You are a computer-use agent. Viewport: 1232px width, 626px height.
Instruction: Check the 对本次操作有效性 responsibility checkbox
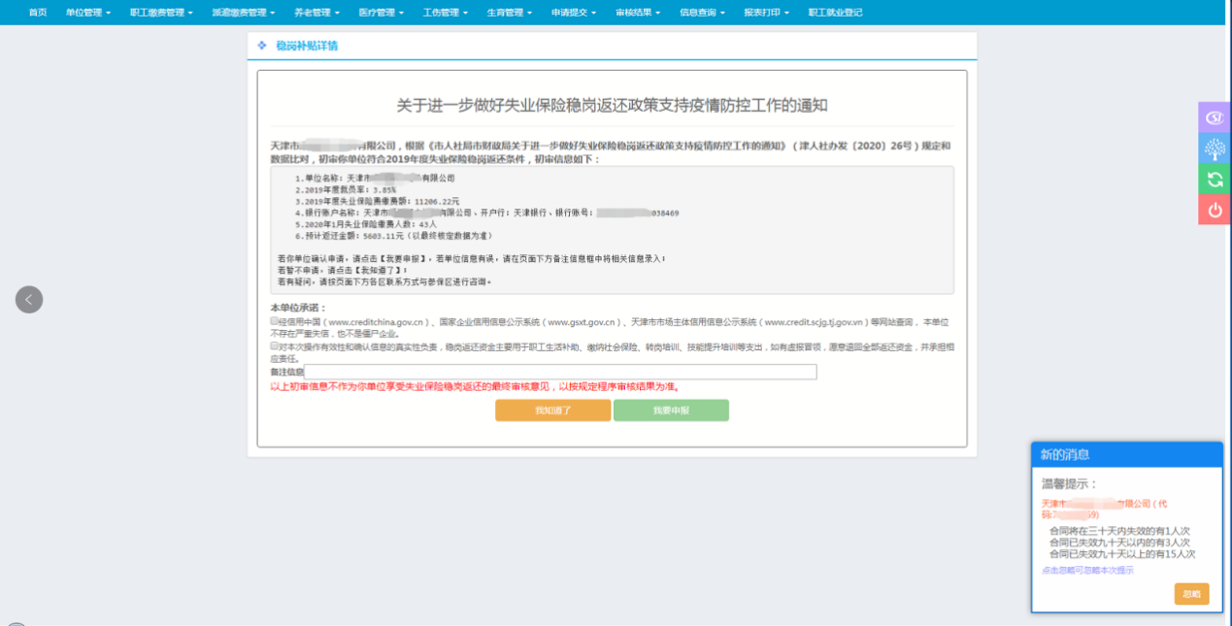(x=274, y=346)
